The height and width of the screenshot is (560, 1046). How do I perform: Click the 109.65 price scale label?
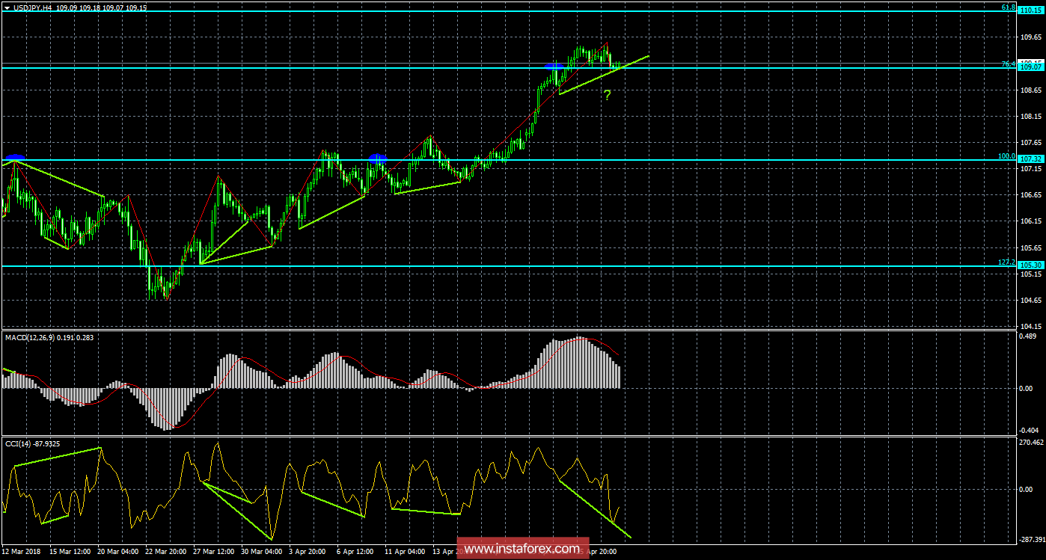click(1033, 37)
